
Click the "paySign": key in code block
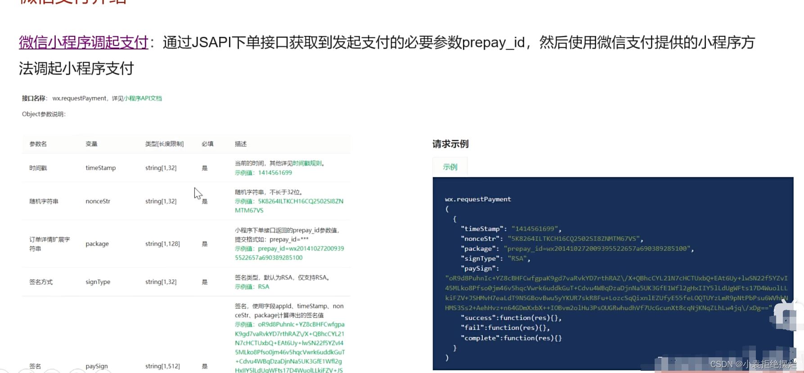click(480, 268)
